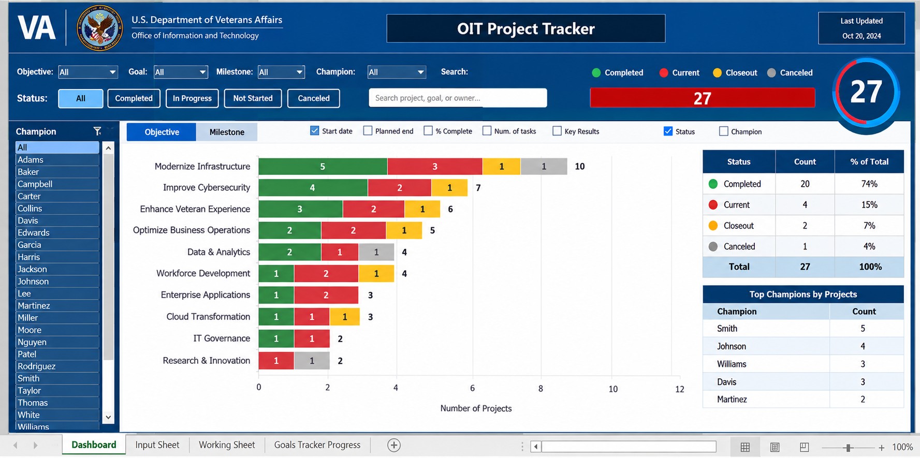Click the Department of Veterans Affairs seal
920x458 pixels.
pos(99,28)
